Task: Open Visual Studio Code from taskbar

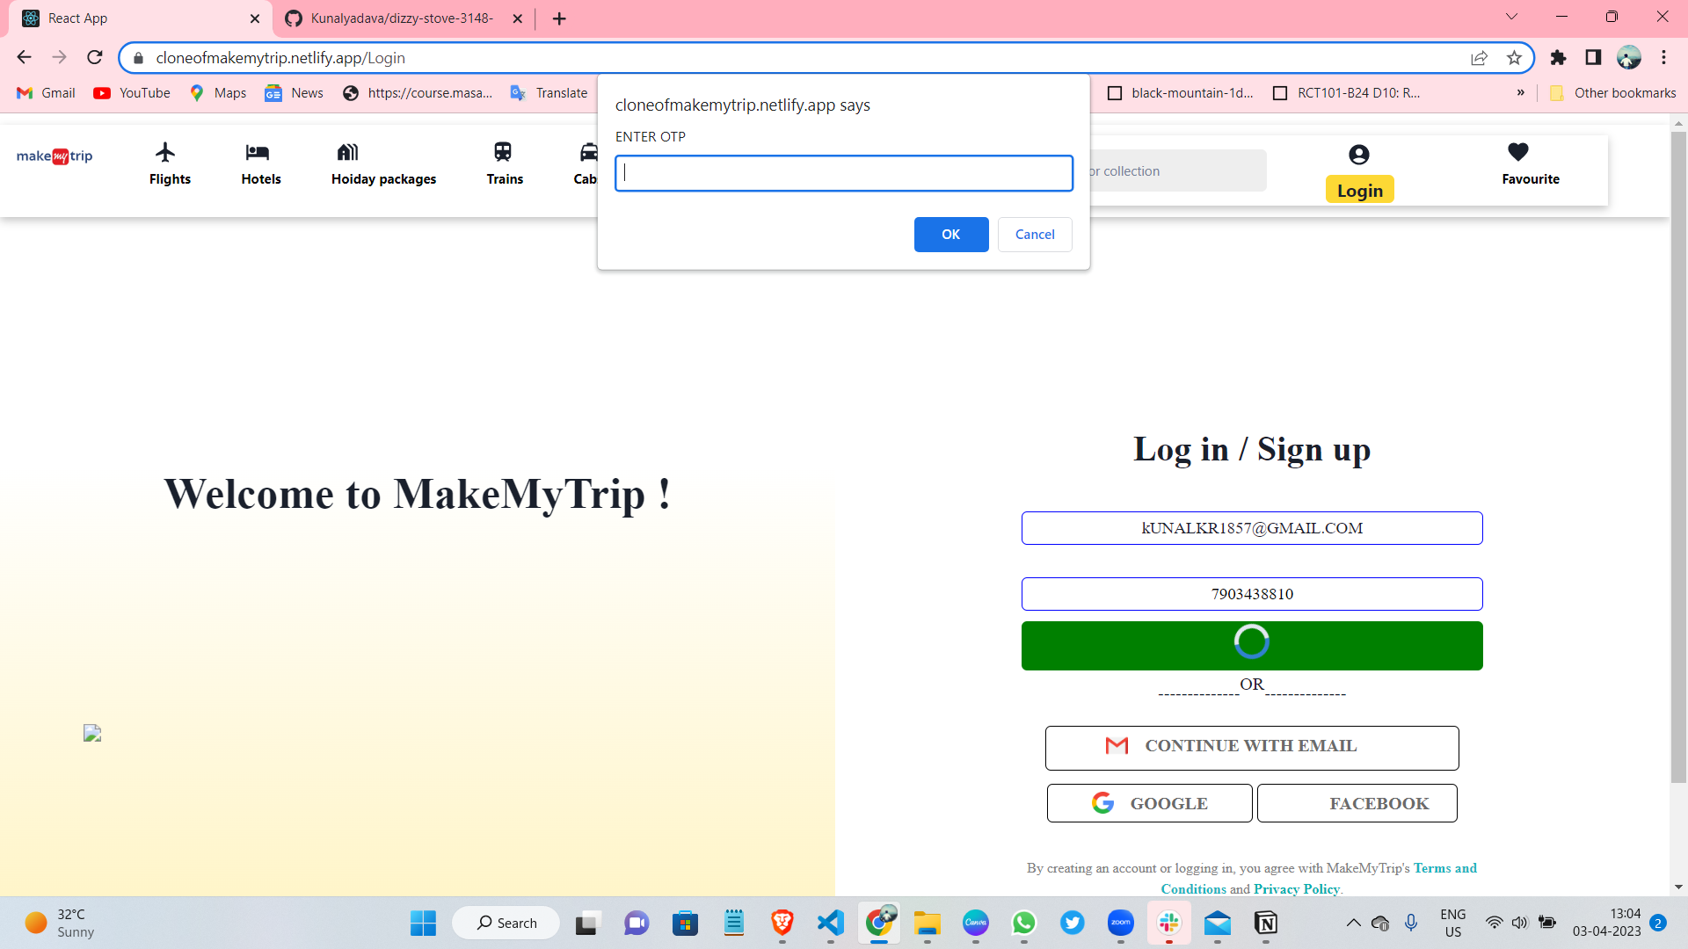Action: tap(831, 923)
